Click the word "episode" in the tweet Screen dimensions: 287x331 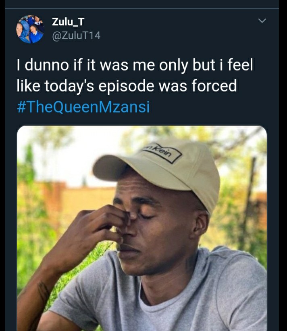coord(126,86)
